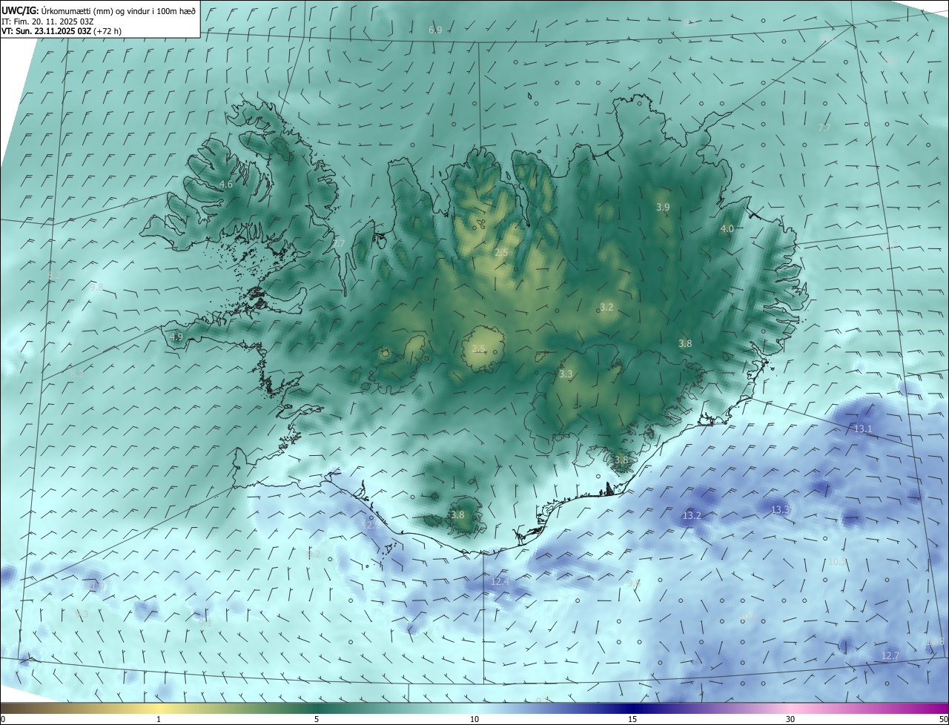The width and height of the screenshot is (949, 725).
Task: Click the 4.9 value on Snæfellsnes peninsula
Action: coord(176,337)
